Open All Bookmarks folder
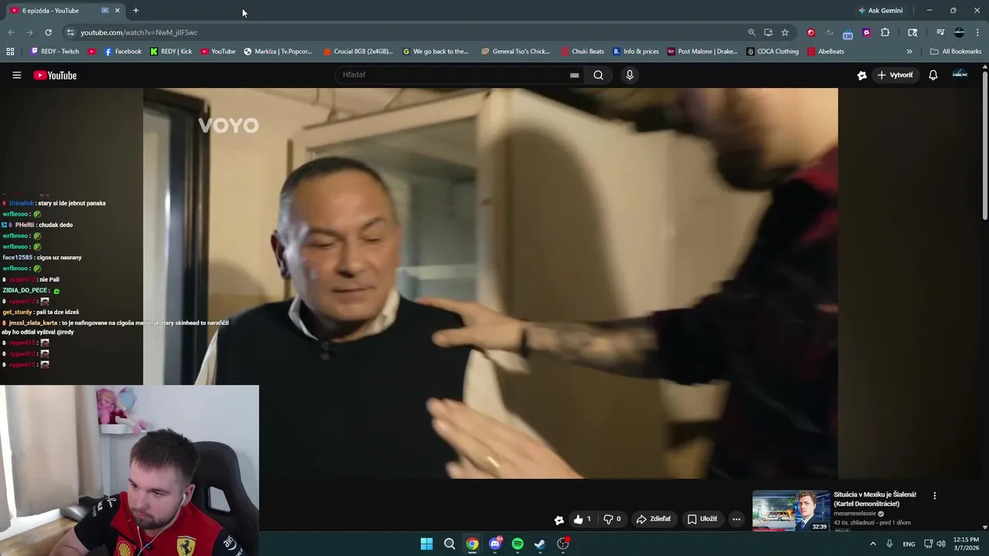Screen dimensions: 989x556 (956, 52)
